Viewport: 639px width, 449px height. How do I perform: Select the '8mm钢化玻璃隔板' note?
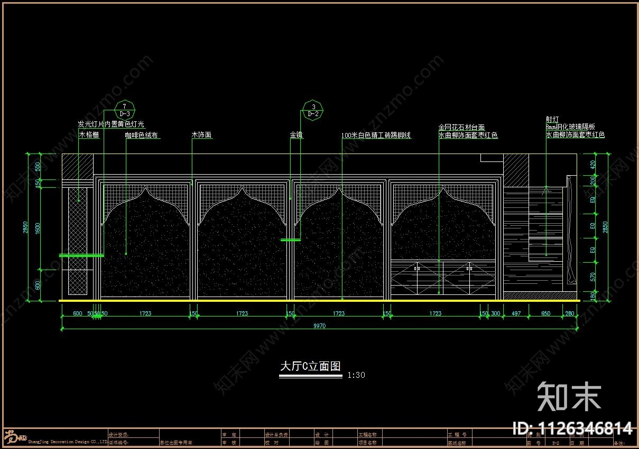click(570, 127)
